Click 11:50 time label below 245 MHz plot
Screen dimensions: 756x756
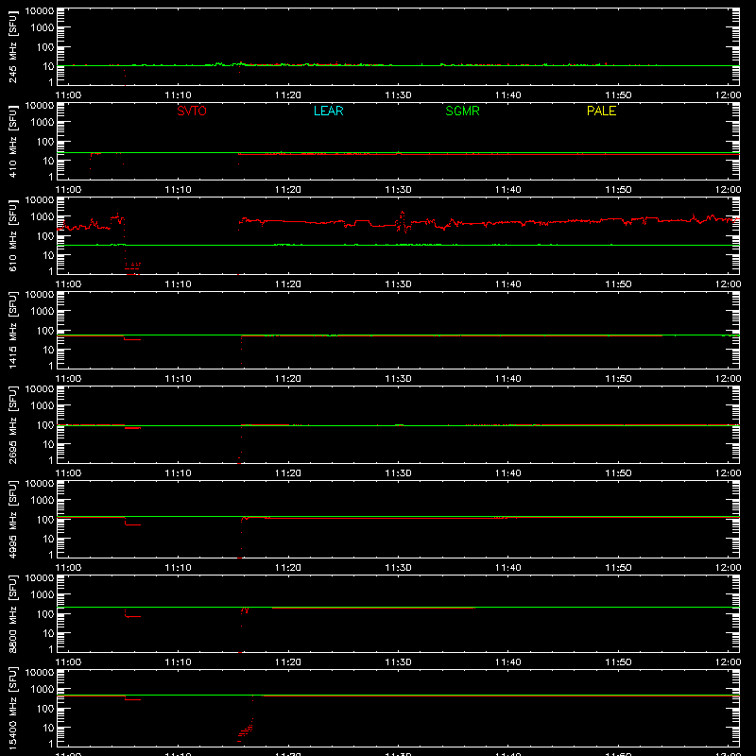(618, 95)
